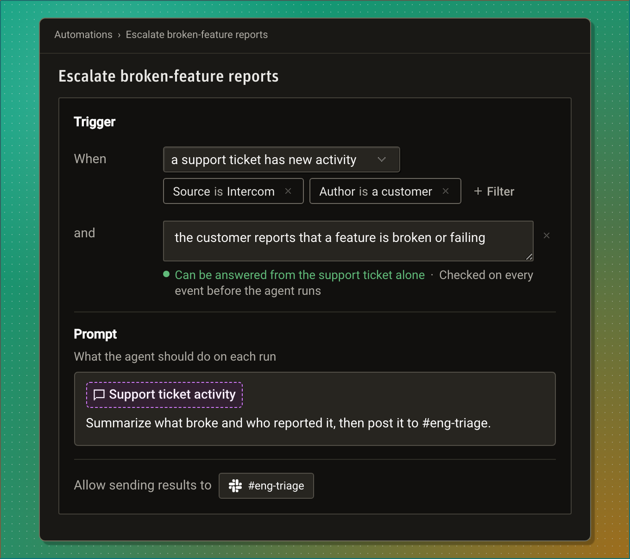Remove the Source is Intercom filter
Screen dimensions: 630x559
[288, 191]
